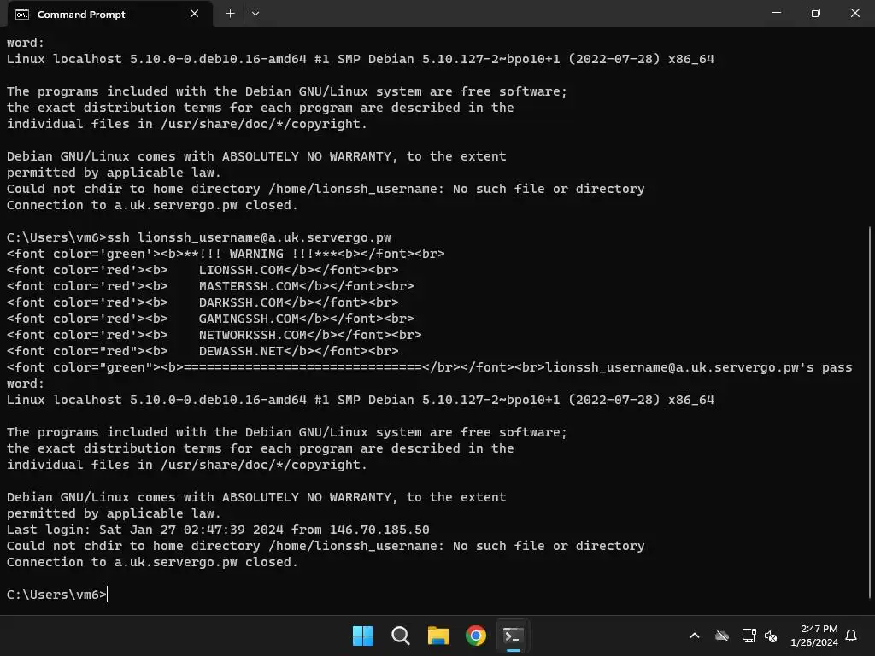Expand the terminal profiles dropdown
This screenshot has height=656, width=875.
255,14
